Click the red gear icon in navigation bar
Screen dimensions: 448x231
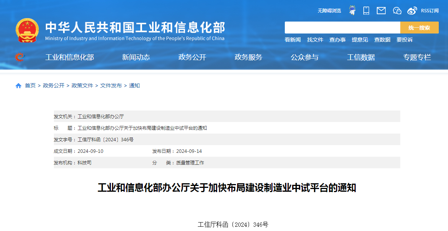tap(19, 57)
